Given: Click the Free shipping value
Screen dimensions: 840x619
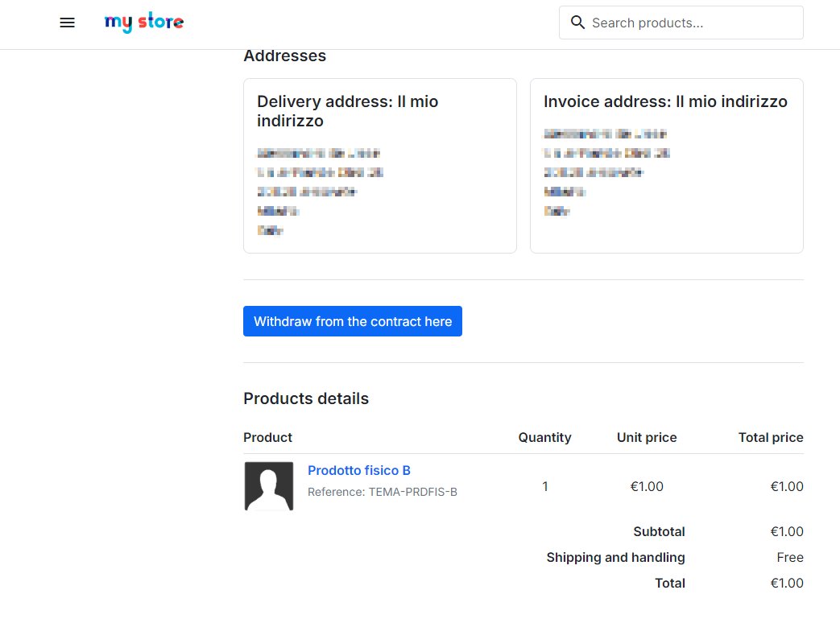Looking at the screenshot, I should point(789,557).
